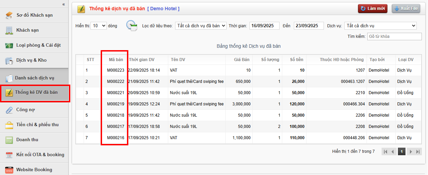Click the calendar clock icon beside filter
This screenshot has height=175, width=428.
(131, 26)
